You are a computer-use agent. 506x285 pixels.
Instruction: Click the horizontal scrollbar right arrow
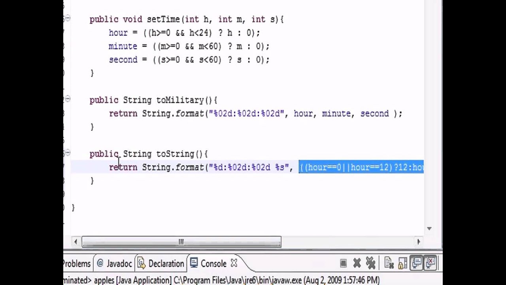tap(419, 242)
